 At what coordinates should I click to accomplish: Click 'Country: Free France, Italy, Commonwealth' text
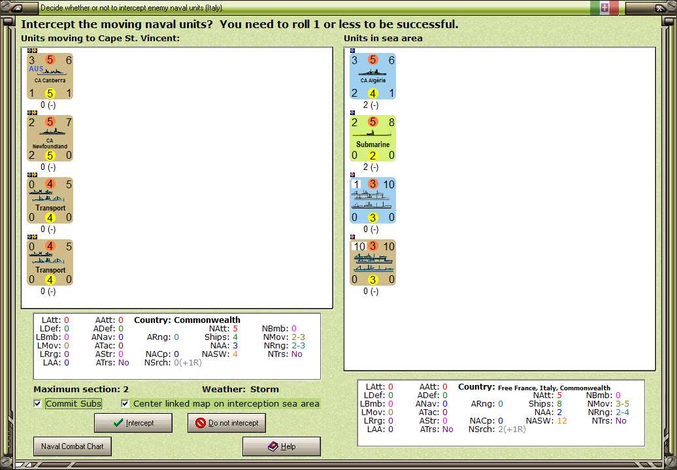tap(534, 387)
